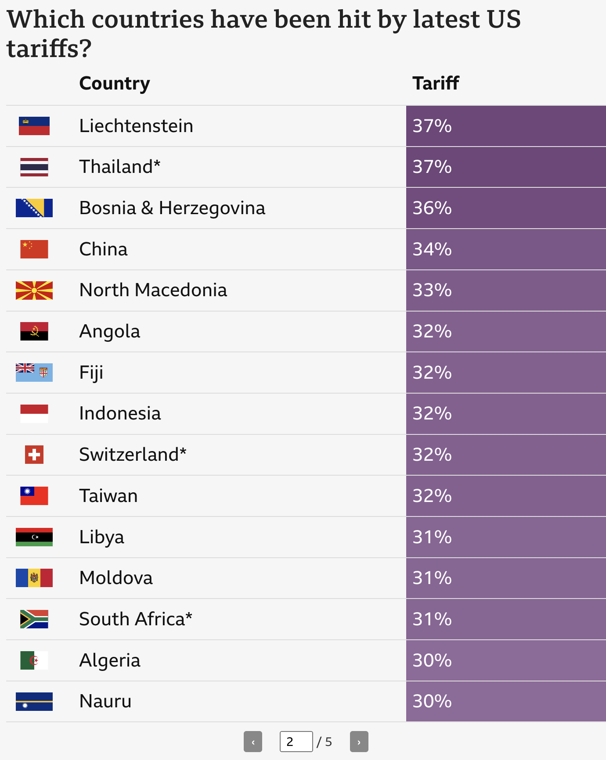Click the Liechtenstein flag icon
Viewport: 606px width, 760px height.
click(x=34, y=126)
